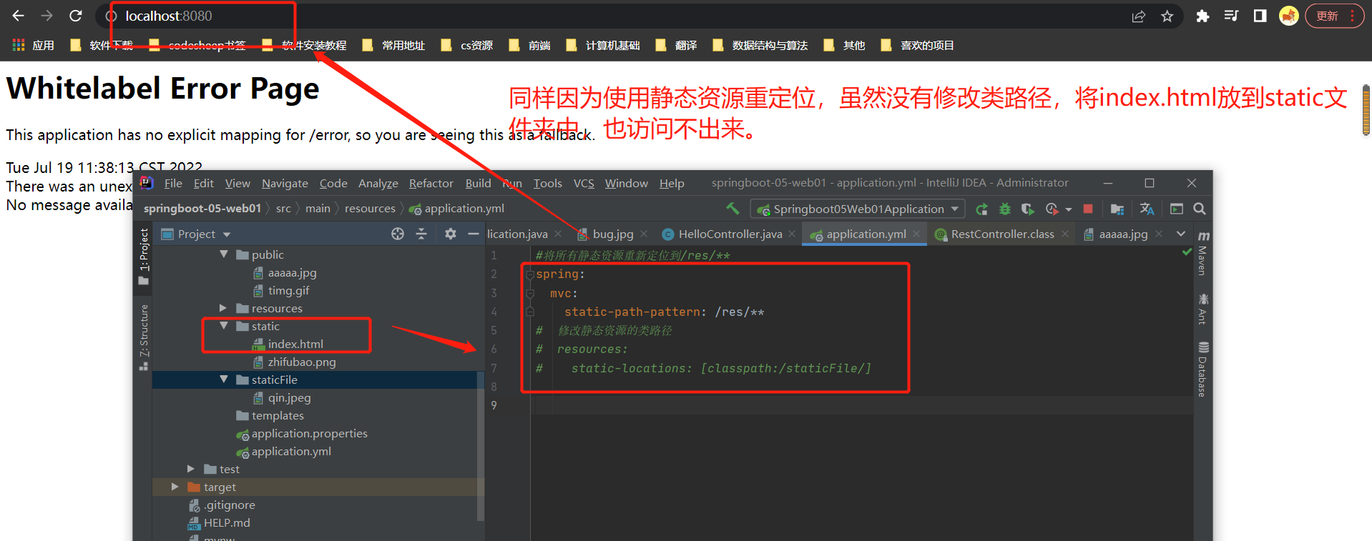1372x541 pixels.
Task: Click the 更新 update button
Action: (1335, 16)
